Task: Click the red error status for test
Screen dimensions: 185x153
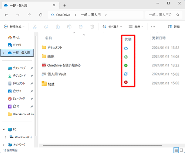Action: point(126,82)
